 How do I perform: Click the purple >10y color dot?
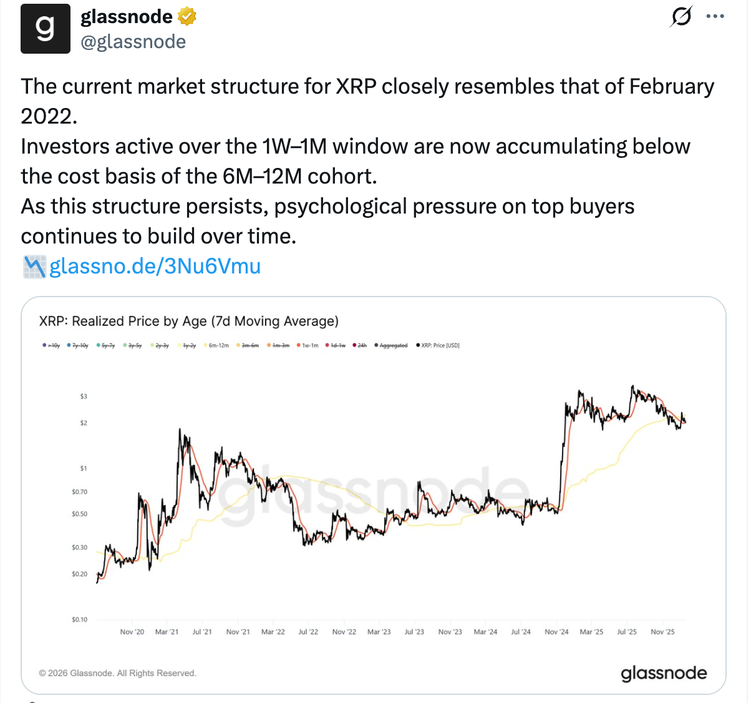[44, 345]
